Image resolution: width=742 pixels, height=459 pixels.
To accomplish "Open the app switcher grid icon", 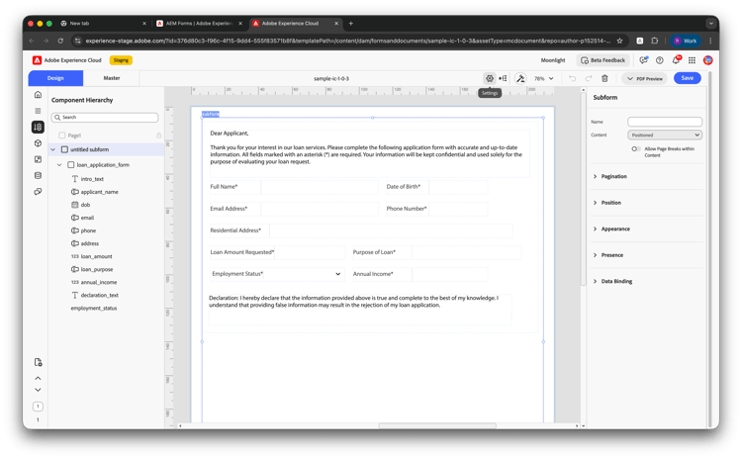I will [x=692, y=60].
